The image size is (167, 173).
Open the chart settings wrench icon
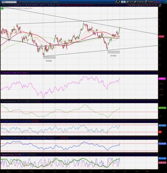(x=119, y=2)
